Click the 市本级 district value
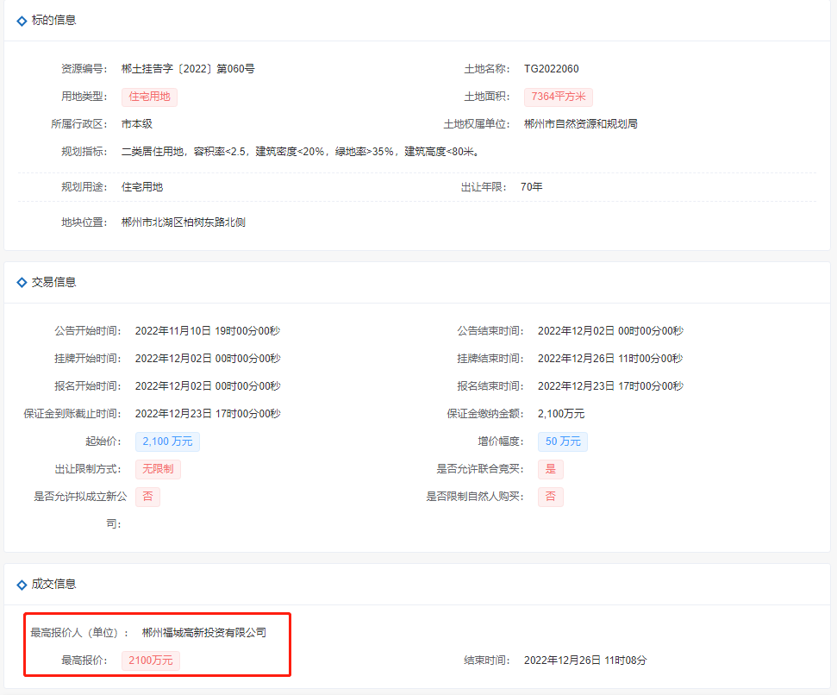 (x=137, y=124)
